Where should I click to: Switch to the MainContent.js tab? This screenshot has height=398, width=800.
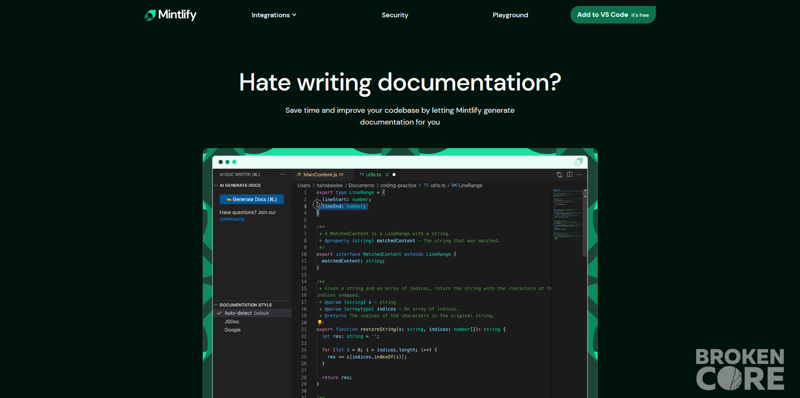(320, 175)
